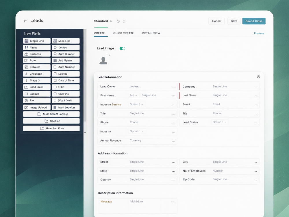Click the second Auto Number checkbox-icon field
This screenshot has width=289, height=217.
point(66,67)
